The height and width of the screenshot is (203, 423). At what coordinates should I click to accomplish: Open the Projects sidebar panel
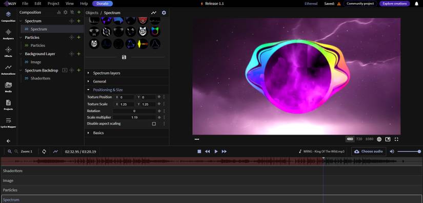pos(8,105)
